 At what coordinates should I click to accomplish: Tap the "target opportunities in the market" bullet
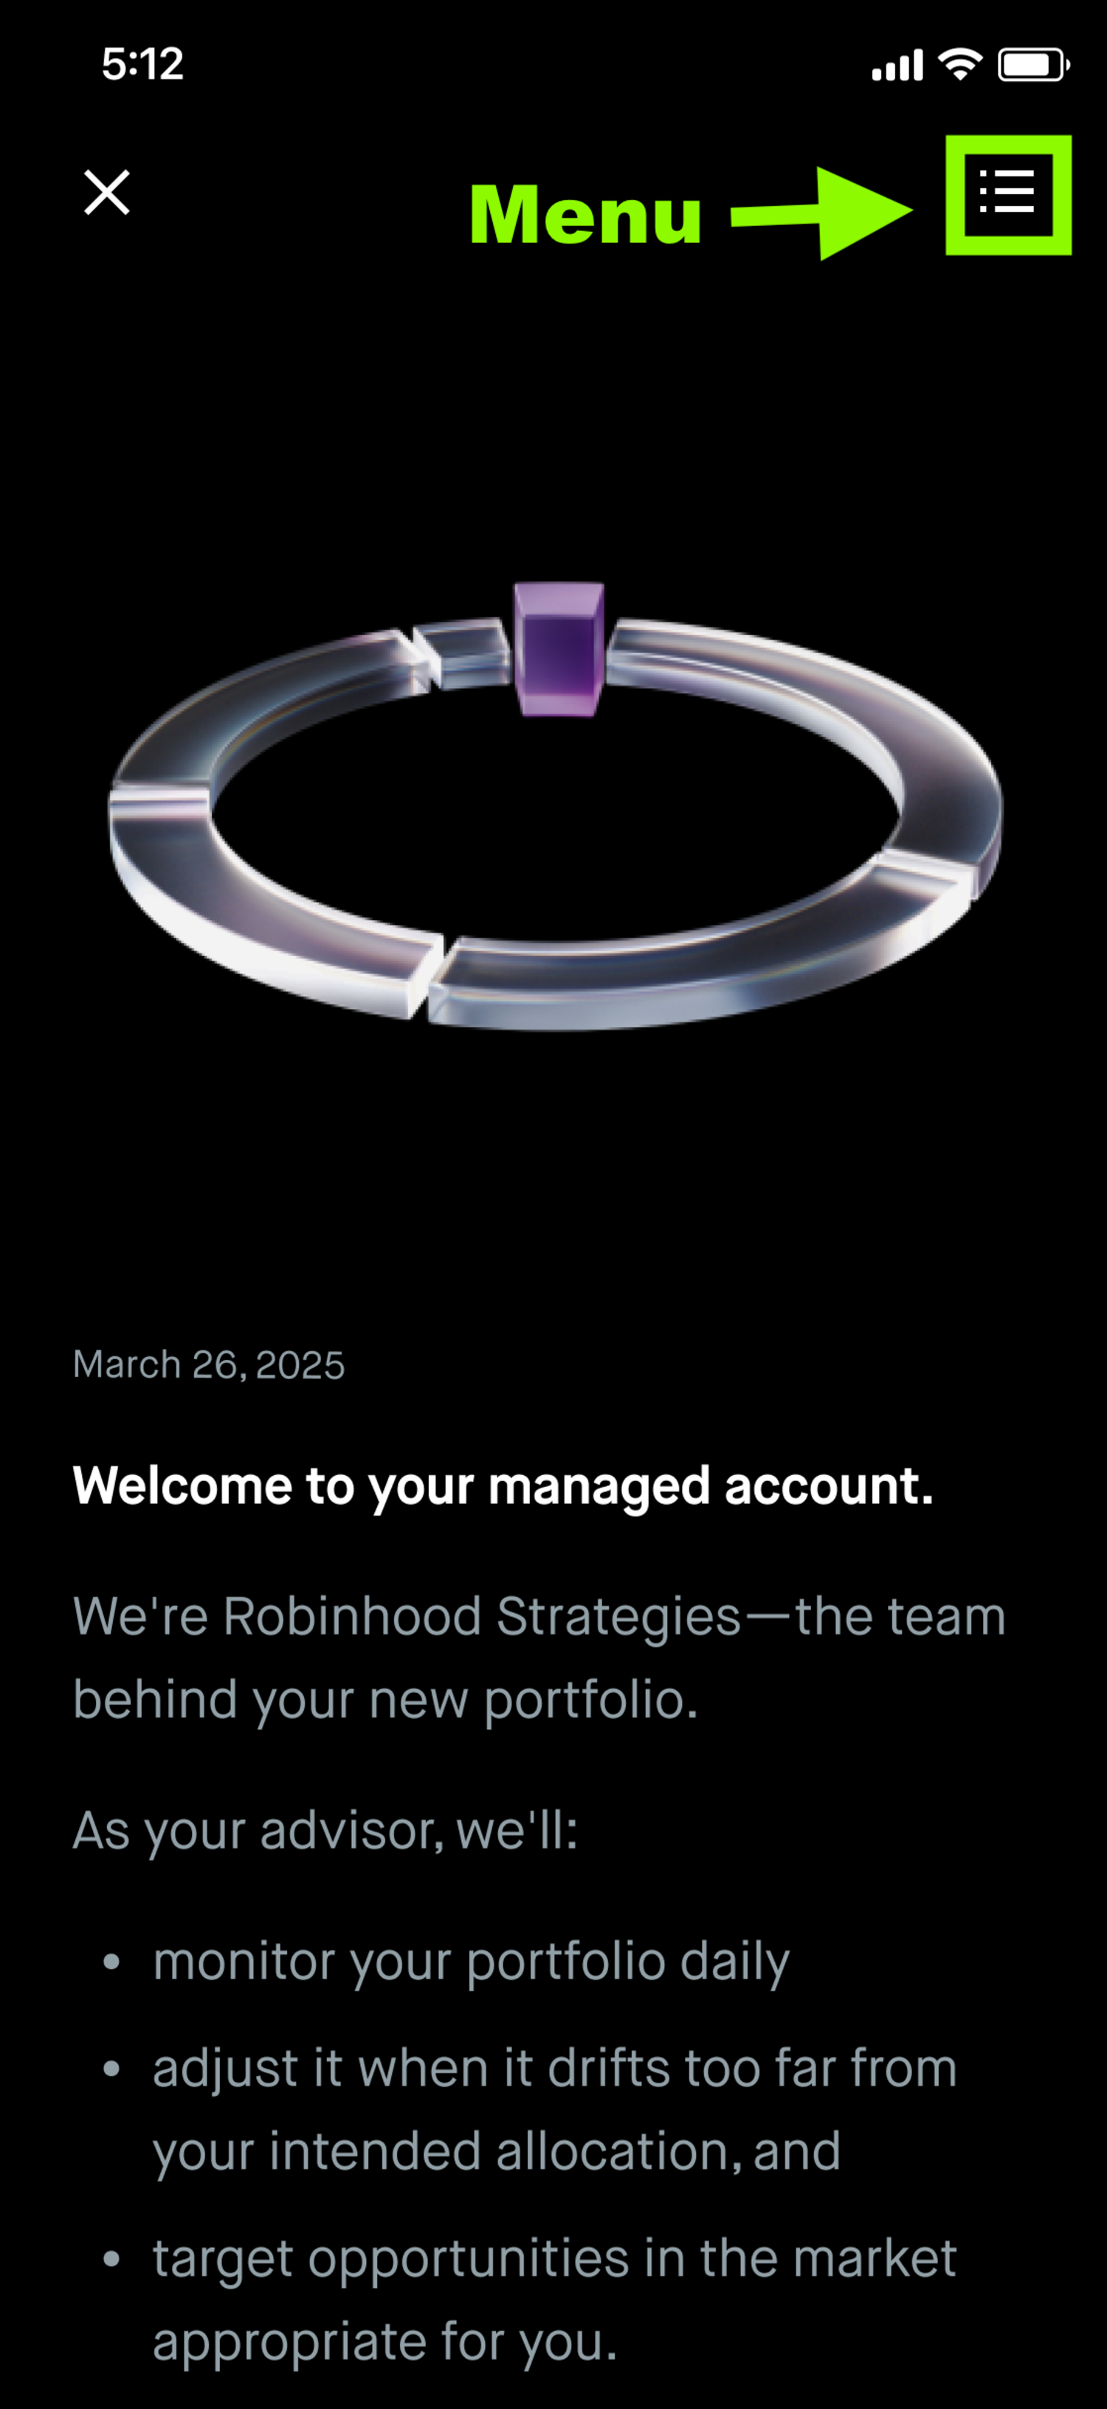(x=554, y=2258)
